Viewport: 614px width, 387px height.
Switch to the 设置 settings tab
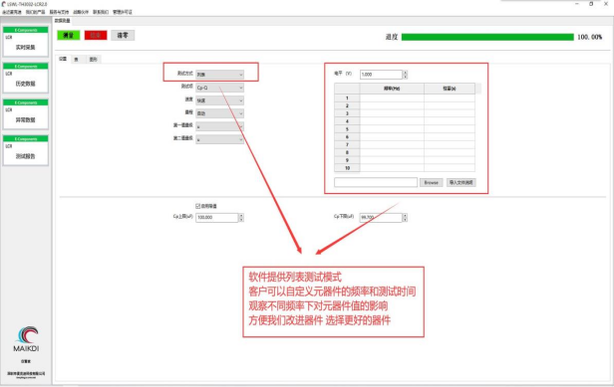coord(63,59)
